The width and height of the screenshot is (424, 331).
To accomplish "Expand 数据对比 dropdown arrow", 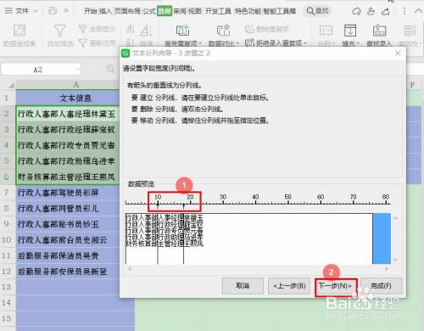I will click(237, 43).
